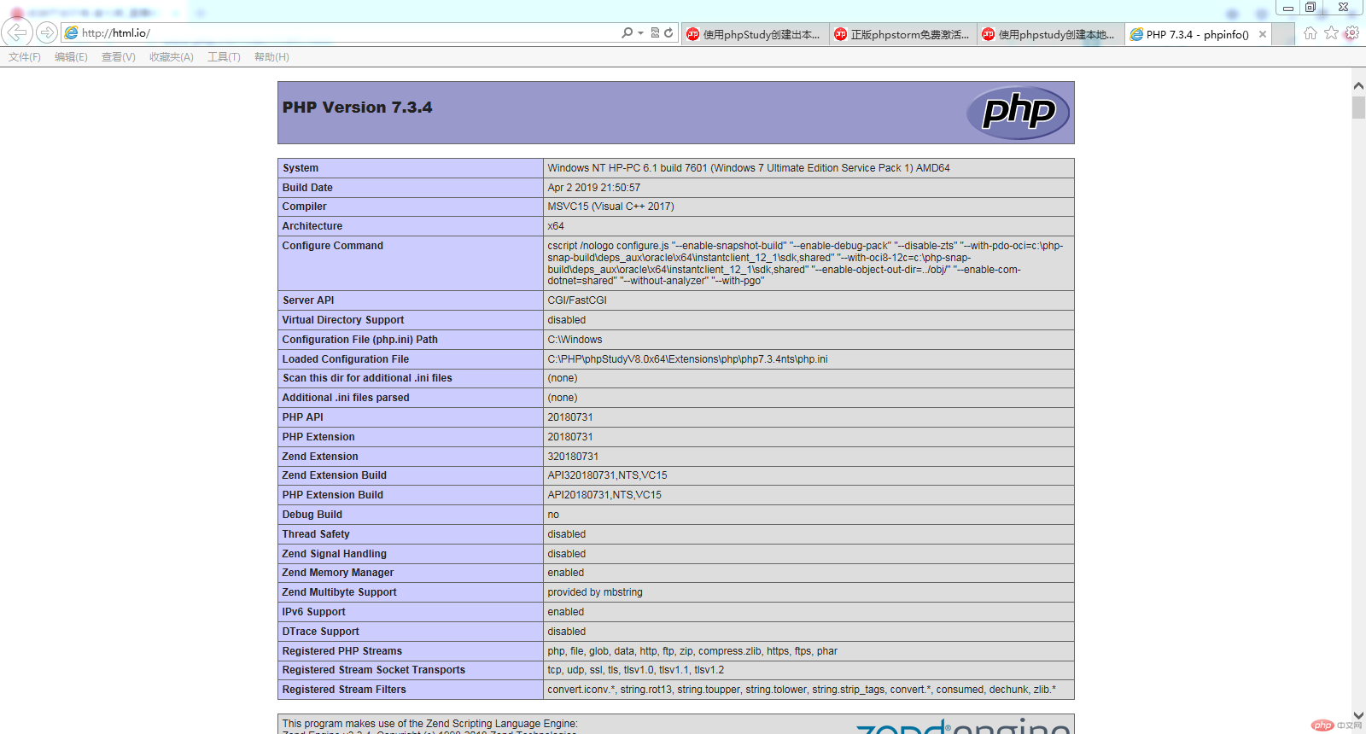Click the scrollbar up arrow

pyautogui.click(x=1358, y=85)
